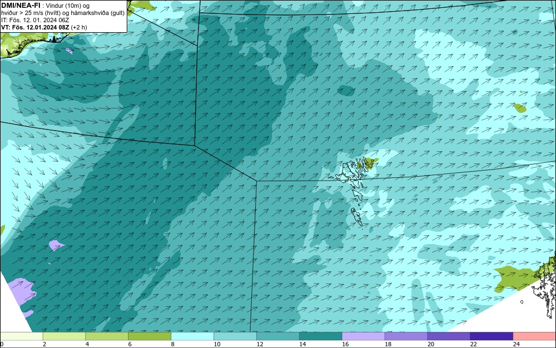Click the 0–2 m/s pale yellow legend swatch
The height and width of the screenshot is (348, 556).
22,336
